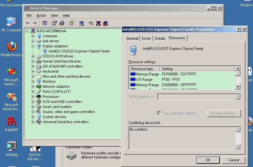This screenshot has width=253, height=167.
Task: Select Intel G33/G31 device icon in tree
Action: coord(45,51)
